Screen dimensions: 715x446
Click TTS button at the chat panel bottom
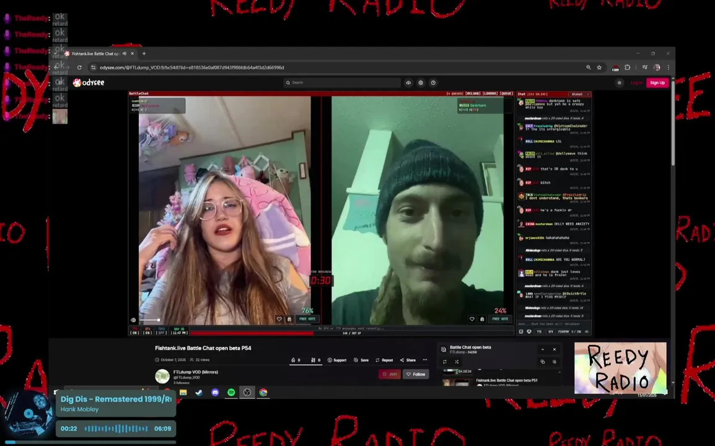[x=539, y=331]
